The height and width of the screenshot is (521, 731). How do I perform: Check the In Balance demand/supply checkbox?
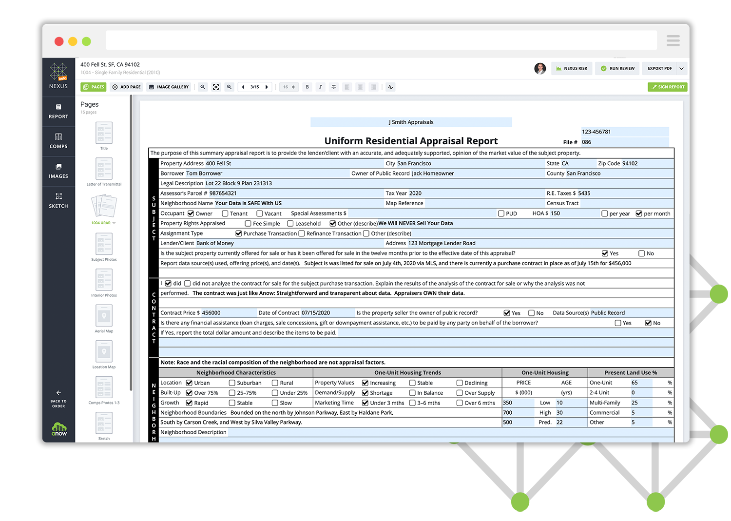coord(412,393)
